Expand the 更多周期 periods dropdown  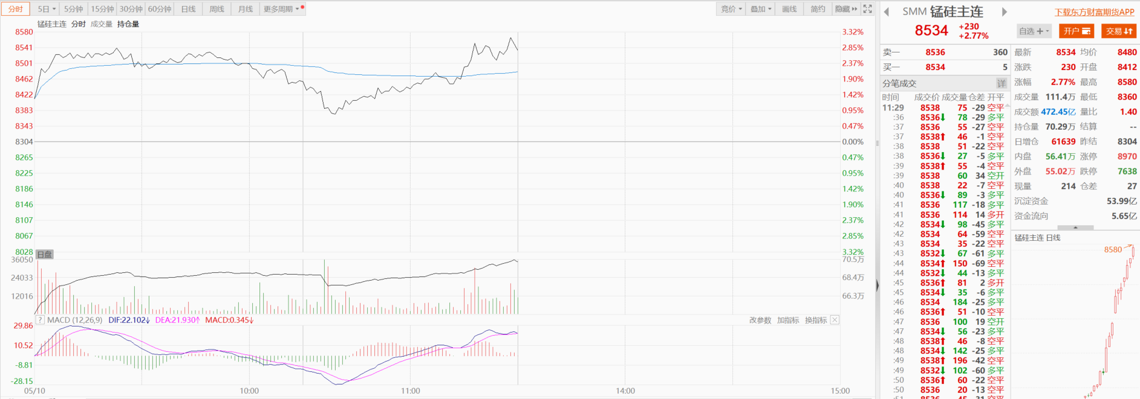coord(282,9)
